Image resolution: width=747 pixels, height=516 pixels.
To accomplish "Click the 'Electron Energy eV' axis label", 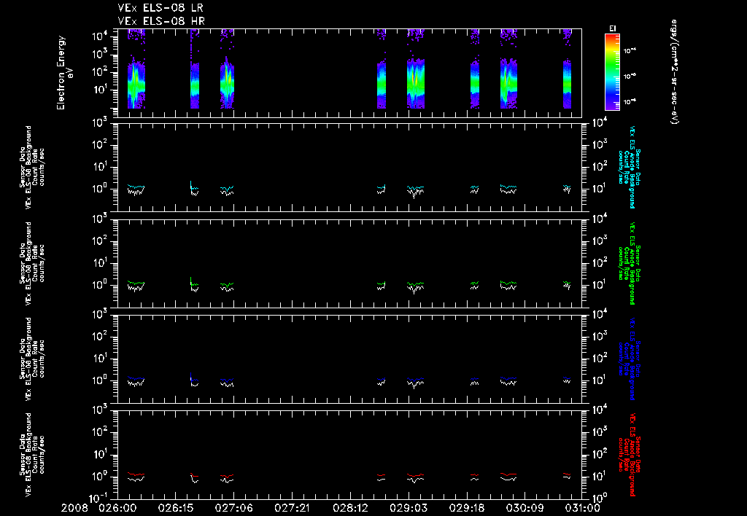I will [64, 73].
